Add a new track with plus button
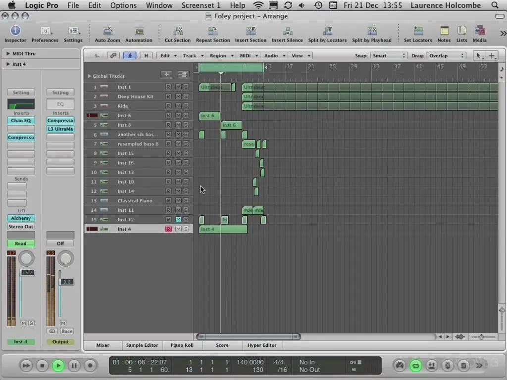The width and height of the screenshot is (507, 380). [166, 75]
